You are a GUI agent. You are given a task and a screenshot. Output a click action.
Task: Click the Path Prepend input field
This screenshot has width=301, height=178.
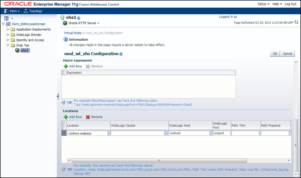click(x=275, y=133)
